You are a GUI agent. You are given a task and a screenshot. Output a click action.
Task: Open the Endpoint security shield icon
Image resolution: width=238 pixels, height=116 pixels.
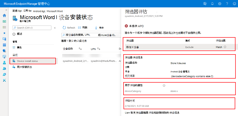pyautogui.click(x=4, y=51)
